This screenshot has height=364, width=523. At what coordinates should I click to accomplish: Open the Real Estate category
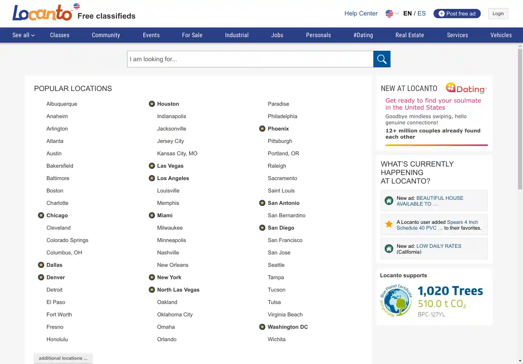[409, 35]
